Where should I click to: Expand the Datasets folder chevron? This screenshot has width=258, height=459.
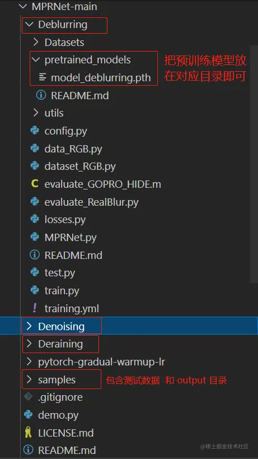36,43
